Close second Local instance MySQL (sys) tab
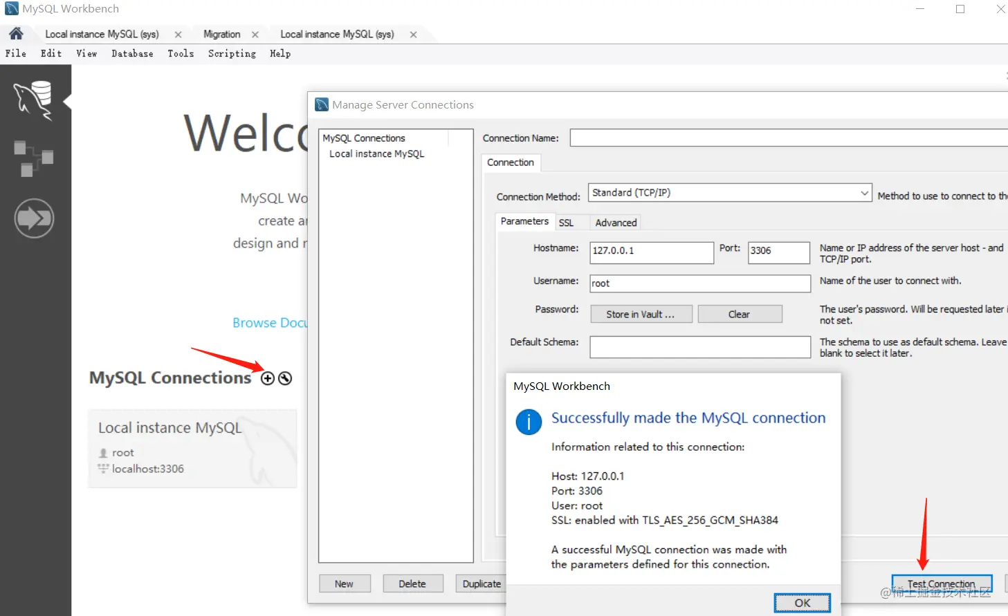The image size is (1008, 616). pos(413,35)
